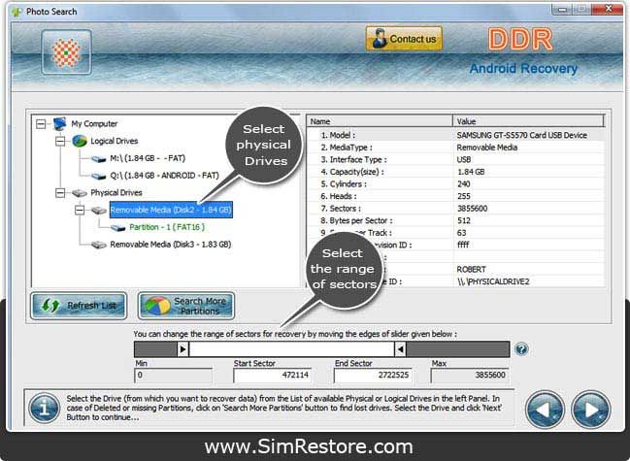Go back with the left arrow button
630x461 pixels.
coord(545,410)
